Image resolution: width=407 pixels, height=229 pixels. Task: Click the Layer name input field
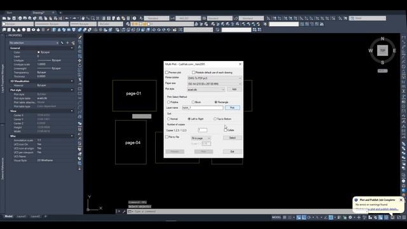203,108
